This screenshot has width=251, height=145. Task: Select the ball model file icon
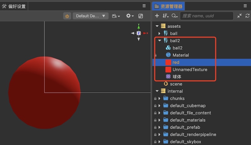(x=166, y=33)
